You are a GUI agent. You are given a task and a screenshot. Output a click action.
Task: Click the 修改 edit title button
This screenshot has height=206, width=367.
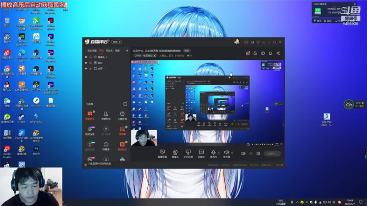point(187,51)
